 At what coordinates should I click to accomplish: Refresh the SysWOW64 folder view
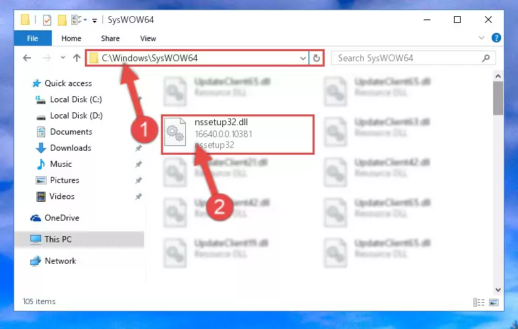(x=316, y=59)
